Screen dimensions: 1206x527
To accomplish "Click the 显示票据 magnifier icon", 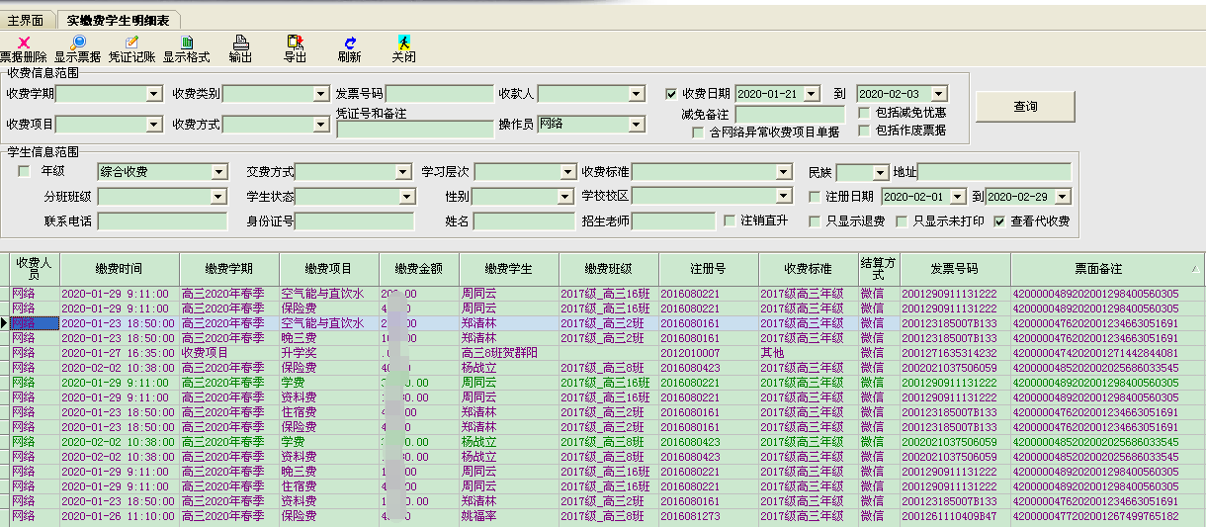I will click(77, 43).
